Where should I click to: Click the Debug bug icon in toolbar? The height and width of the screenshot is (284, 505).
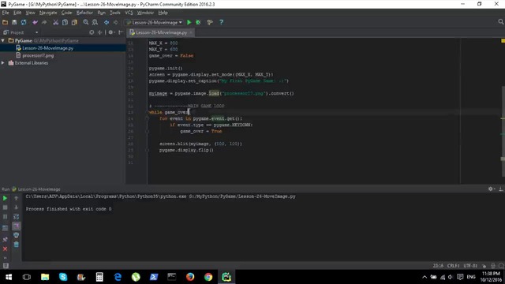(x=198, y=22)
